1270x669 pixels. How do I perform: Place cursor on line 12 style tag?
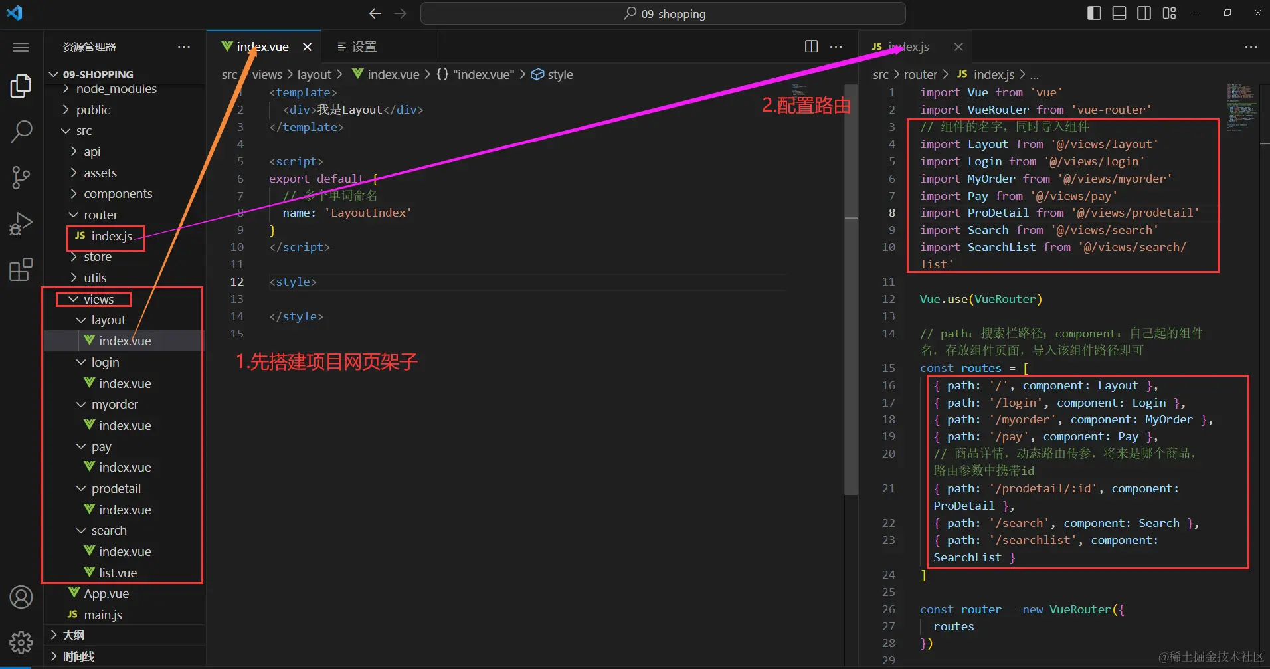pos(293,282)
